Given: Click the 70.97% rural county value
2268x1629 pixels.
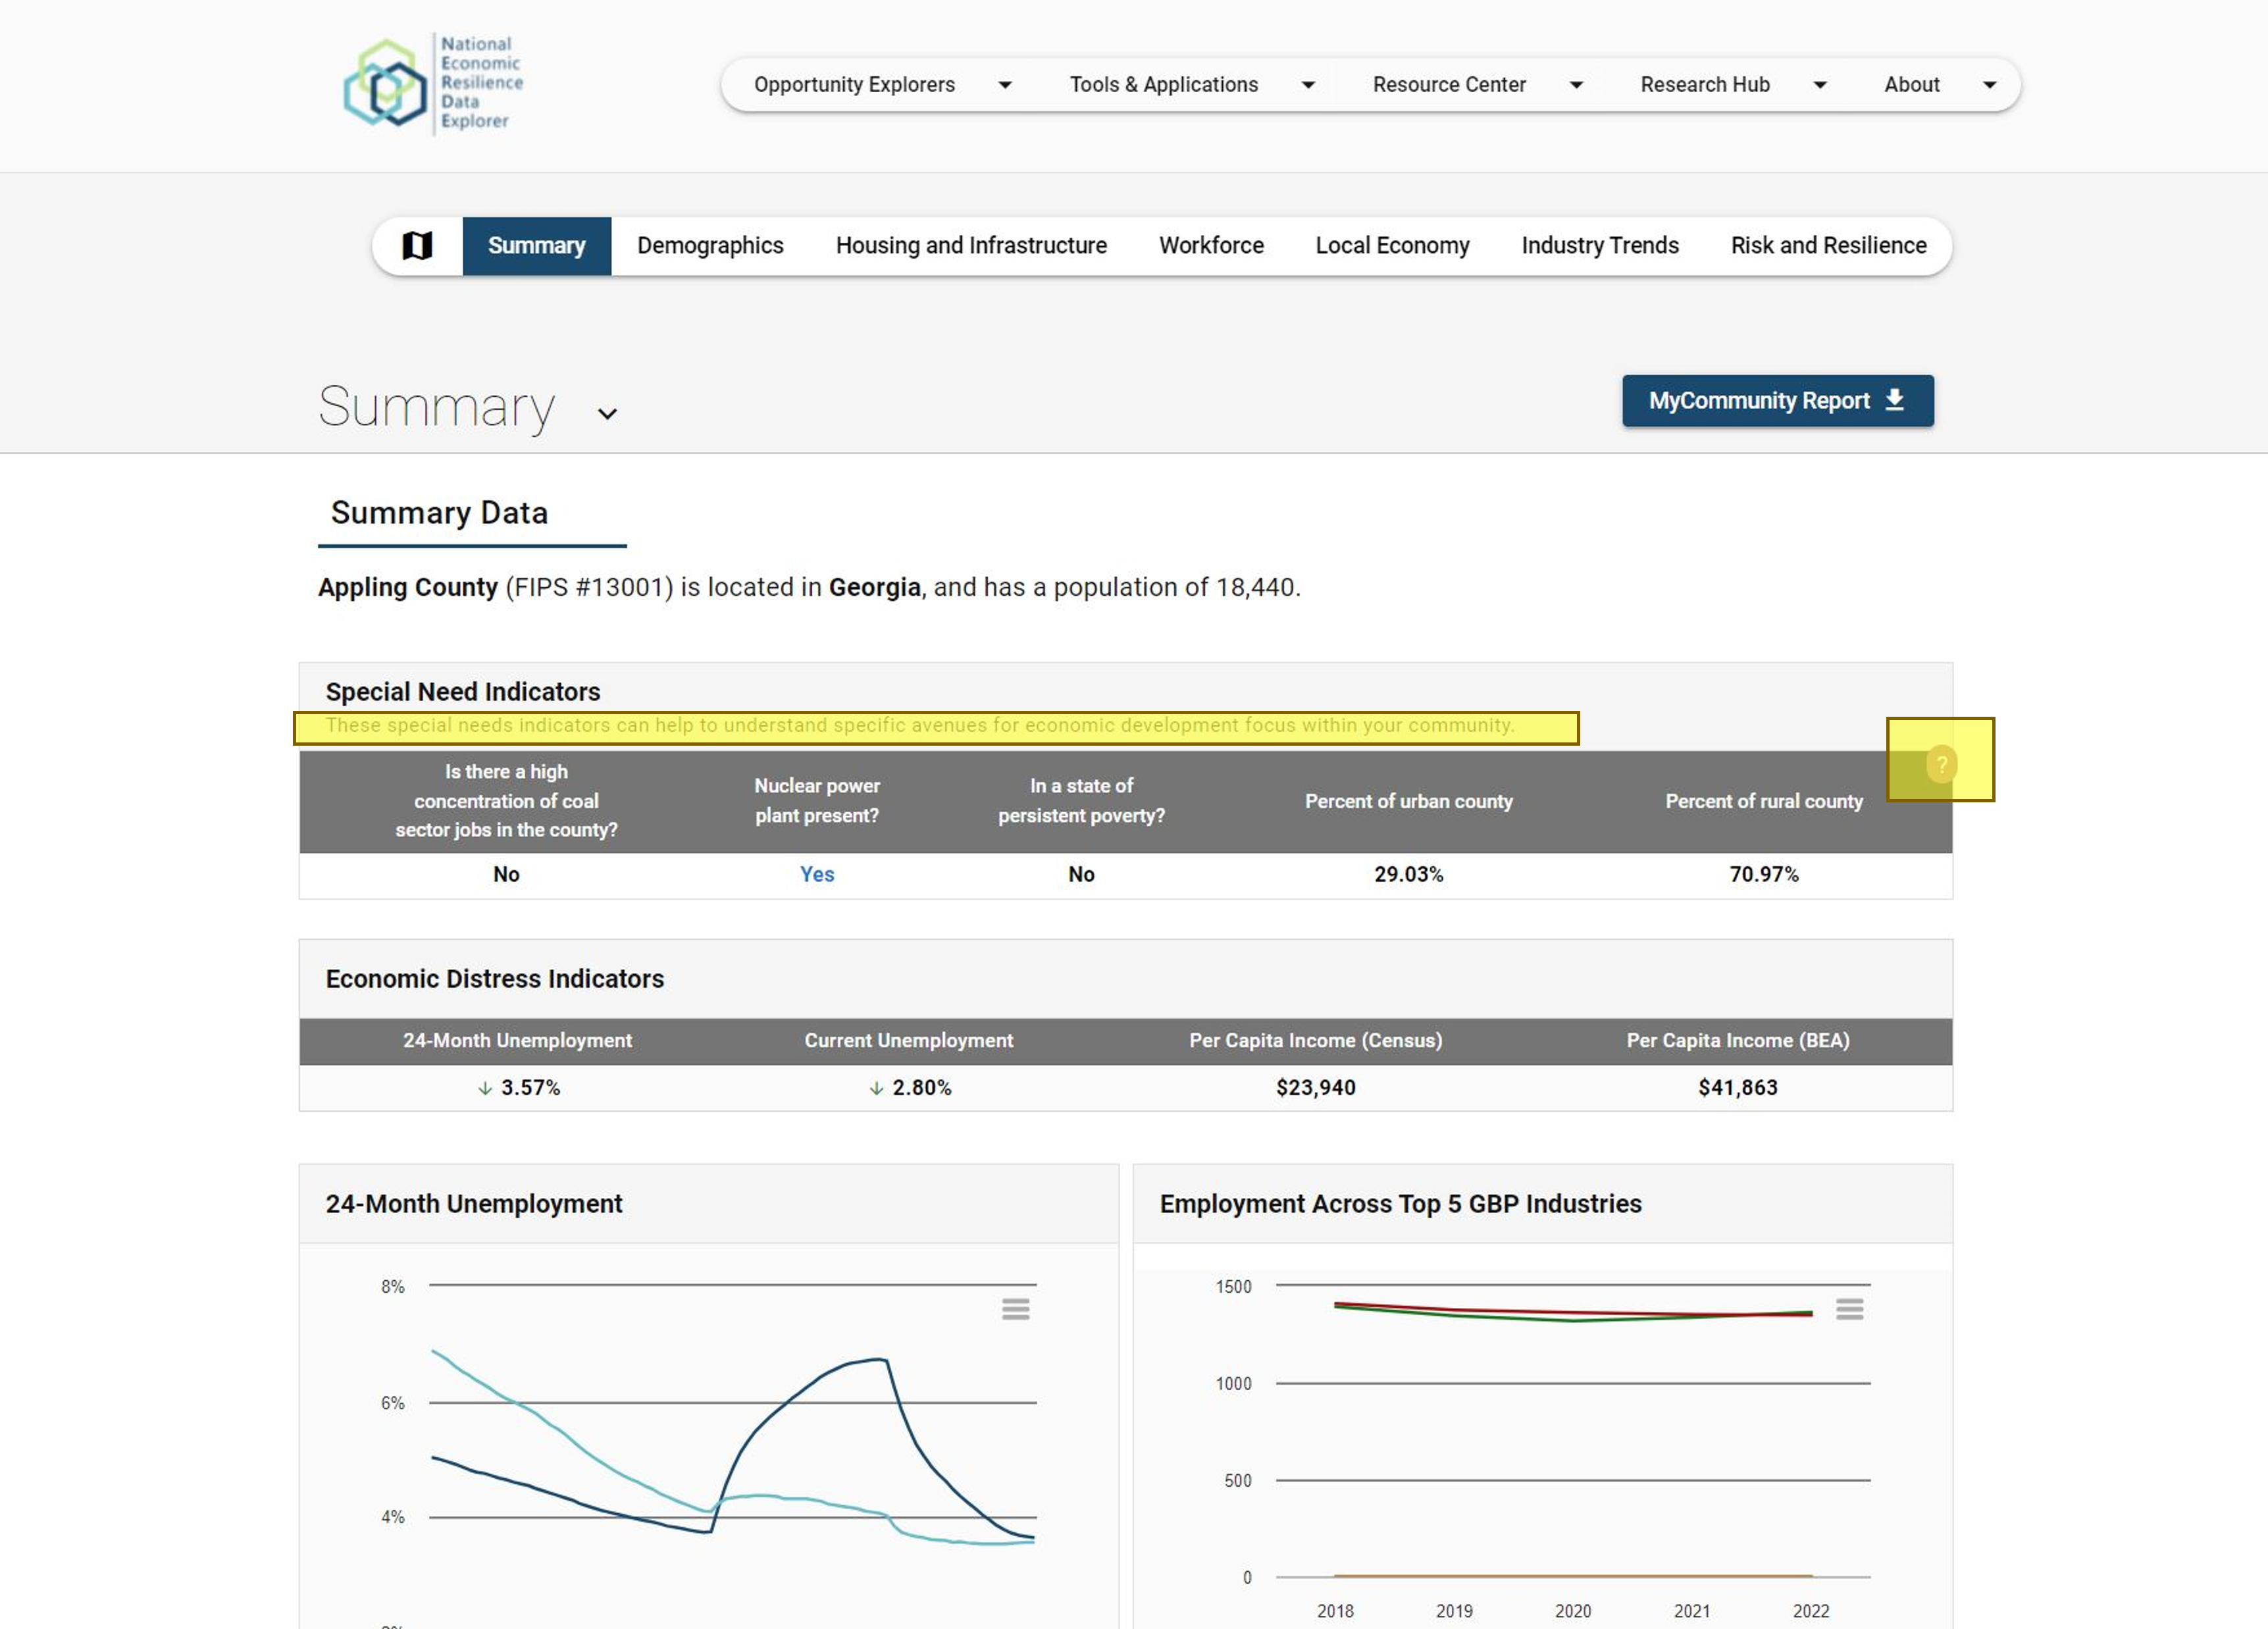Looking at the screenshot, I should coord(1763,874).
